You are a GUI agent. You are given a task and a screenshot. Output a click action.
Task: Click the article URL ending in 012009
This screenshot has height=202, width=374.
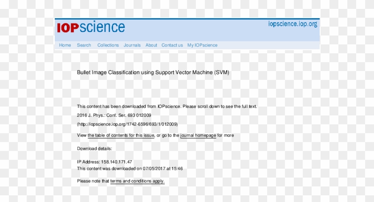tap(127, 124)
